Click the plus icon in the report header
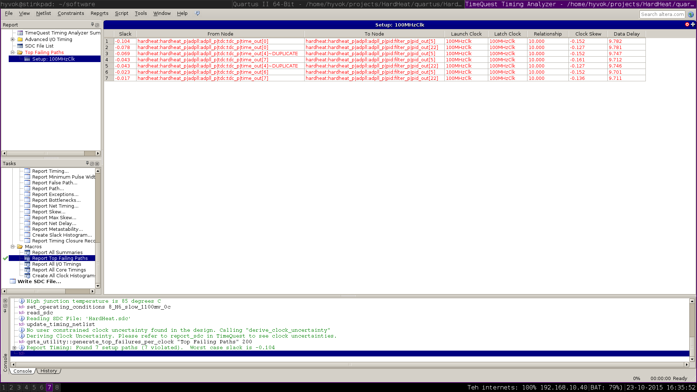Screen dimensions: 697x392 tap(693, 24)
